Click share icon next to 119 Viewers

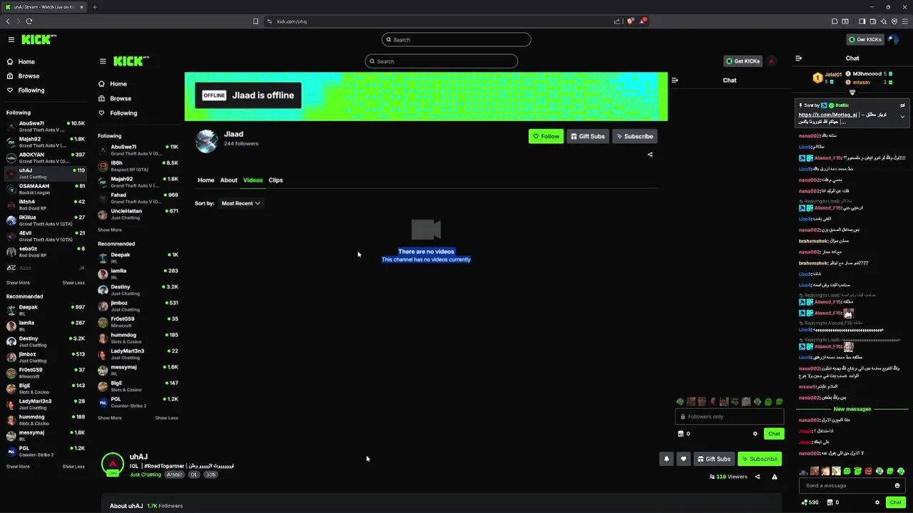pos(758,477)
